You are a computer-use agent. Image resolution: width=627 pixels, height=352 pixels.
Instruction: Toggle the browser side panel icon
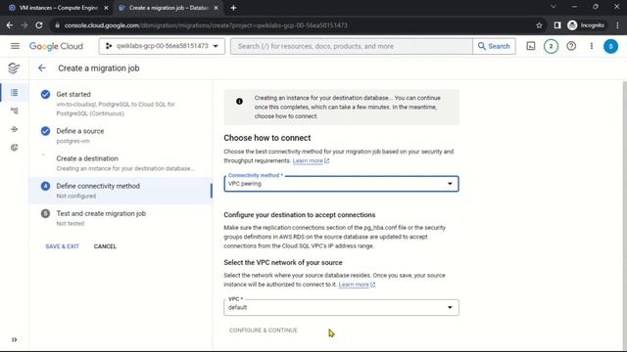(x=557, y=25)
